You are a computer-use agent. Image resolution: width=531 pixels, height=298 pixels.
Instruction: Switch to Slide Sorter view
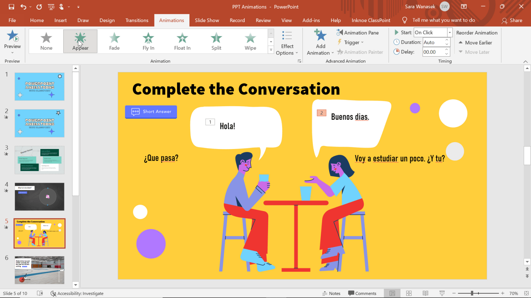coord(409,293)
